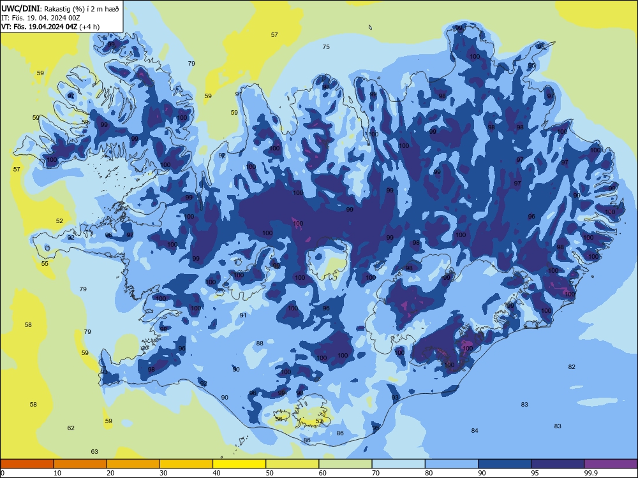Click the 30–40 amber legend swatch
Screen dimensions: 638x478
click(x=186, y=464)
